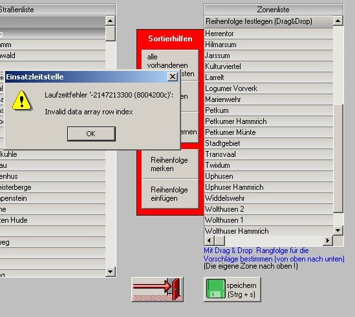Click the Straßenliste down scroll arrow
355x317 pixels.
pyautogui.click(x=111, y=272)
